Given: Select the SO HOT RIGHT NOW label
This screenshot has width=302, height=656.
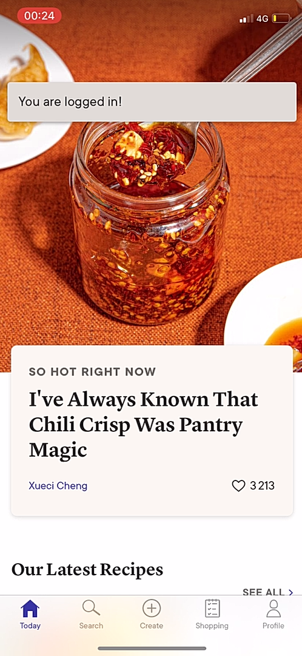Looking at the screenshot, I should click(92, 372).
